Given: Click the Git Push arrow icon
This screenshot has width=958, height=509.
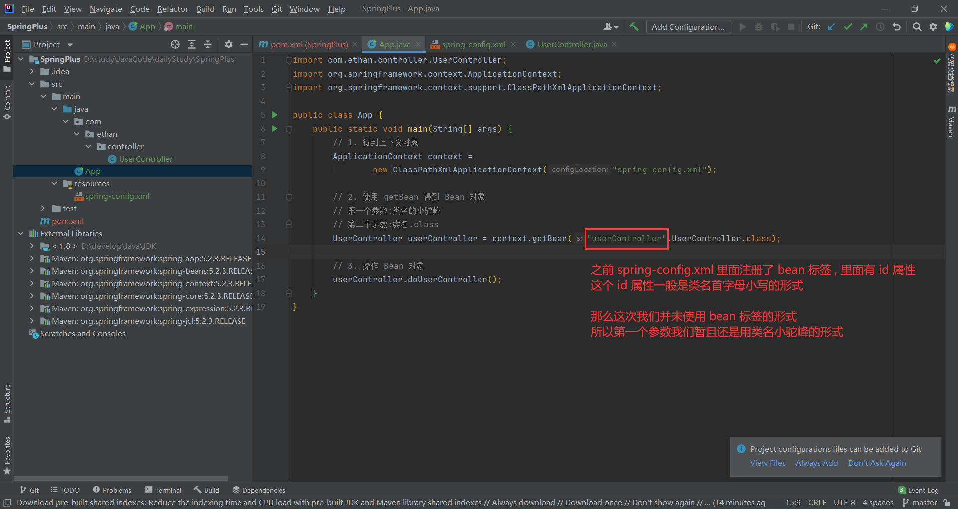Looking at the screenshot, I should [864, 27].
